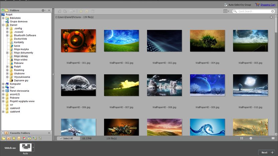Close the Folders panel
Viewport: 278px width, 156px height.
click(49, 10)
